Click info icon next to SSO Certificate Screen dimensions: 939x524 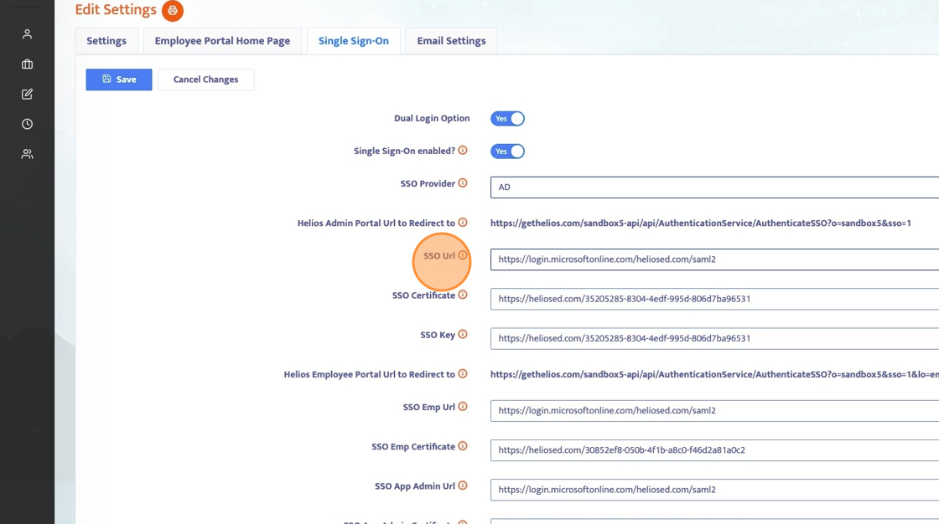tap(463, 295)
